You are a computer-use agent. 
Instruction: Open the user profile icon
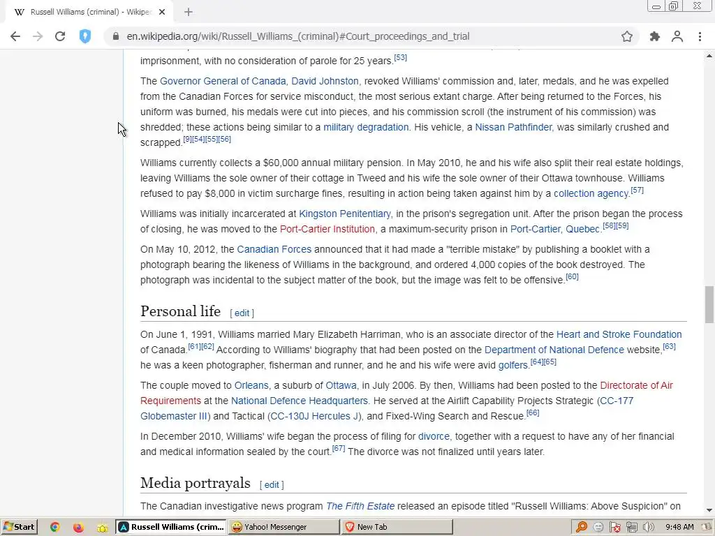coord(677,36)
